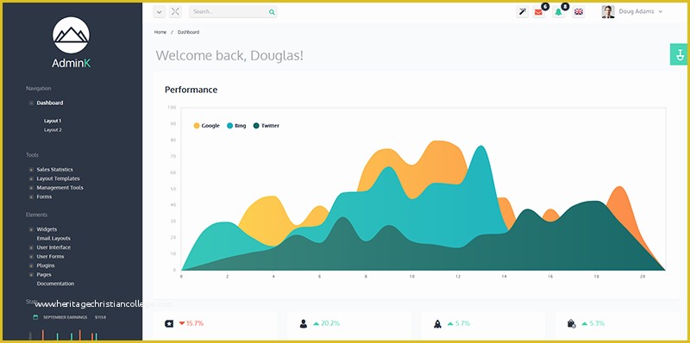This screenshot has height=343, width=690.
Task: Click the UK flag language icon
Action: [579, 12]
